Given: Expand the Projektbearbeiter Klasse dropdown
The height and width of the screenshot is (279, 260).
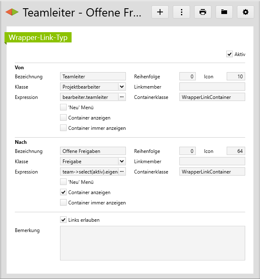Looking at the screenshot, I should (121, 87).
